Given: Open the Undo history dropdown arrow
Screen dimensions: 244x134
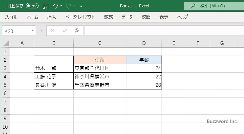Looking at the screenshot, I should pyautogui.click(x=61, y=6).
